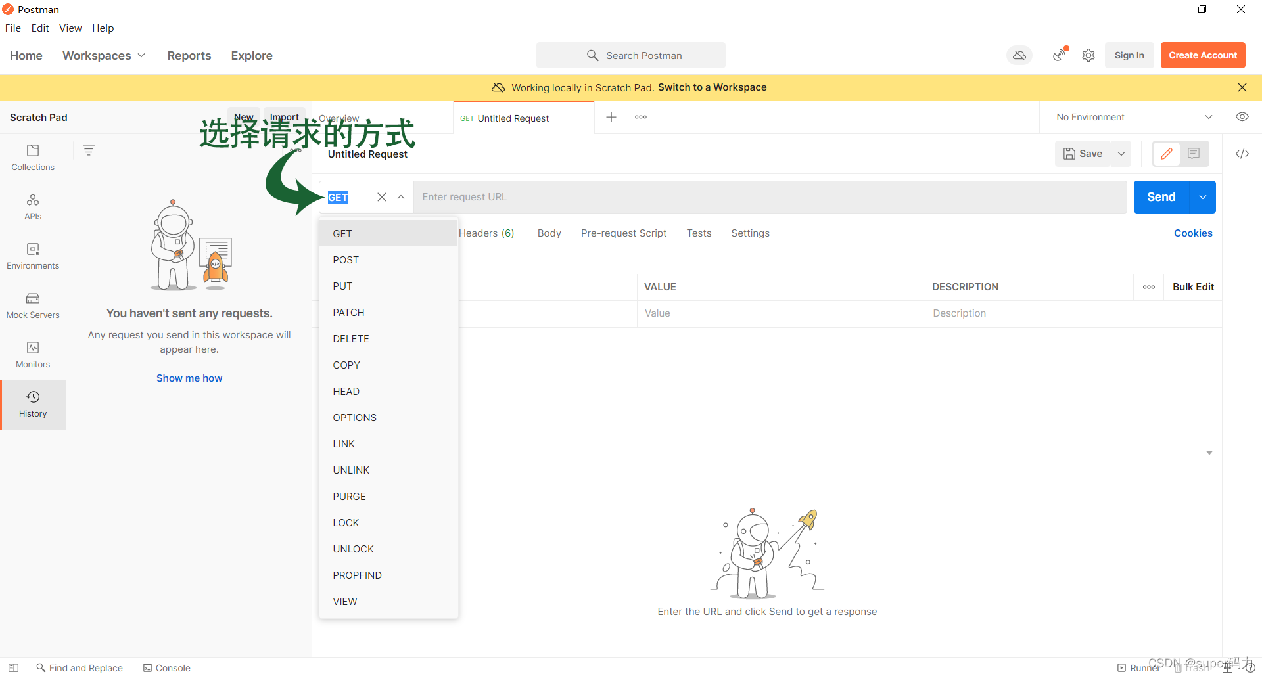Open Find and Replace
Viewport: 1262px width, 676px height.
coord(80,668)
